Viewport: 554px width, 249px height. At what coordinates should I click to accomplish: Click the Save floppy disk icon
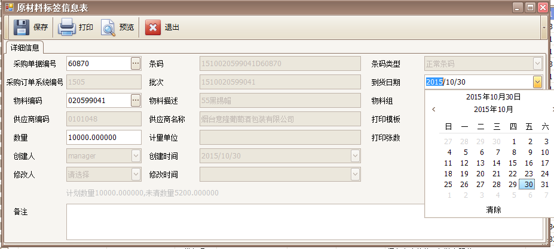coord(22,27)
